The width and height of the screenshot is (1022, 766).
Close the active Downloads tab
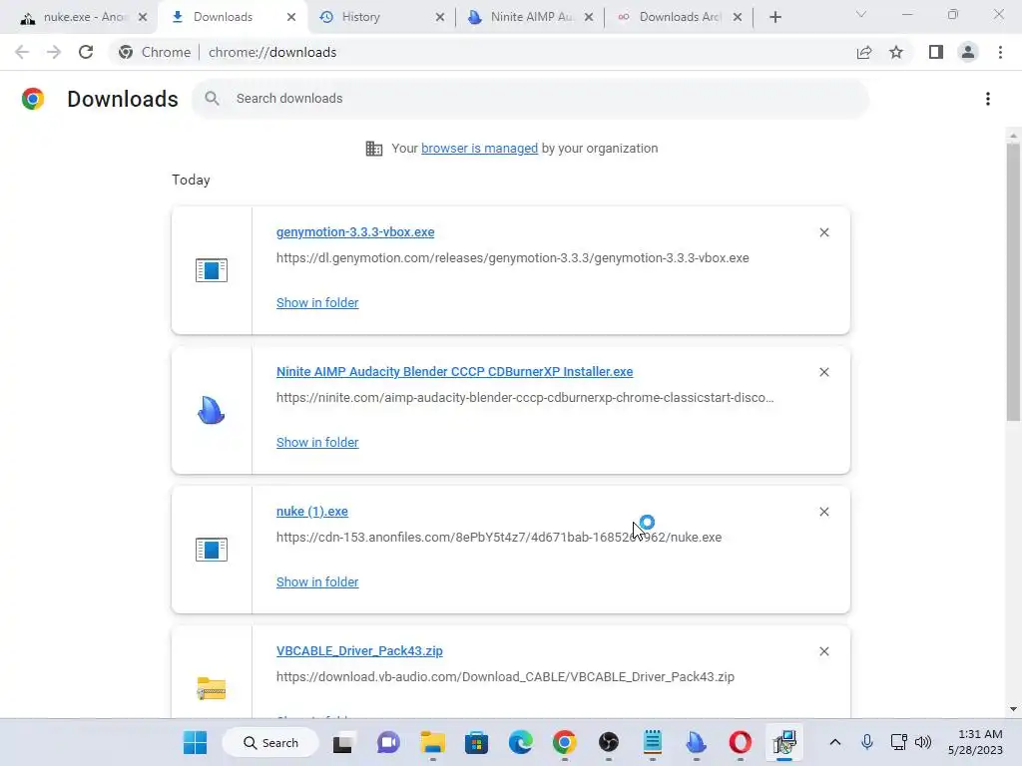click(291, 18)
